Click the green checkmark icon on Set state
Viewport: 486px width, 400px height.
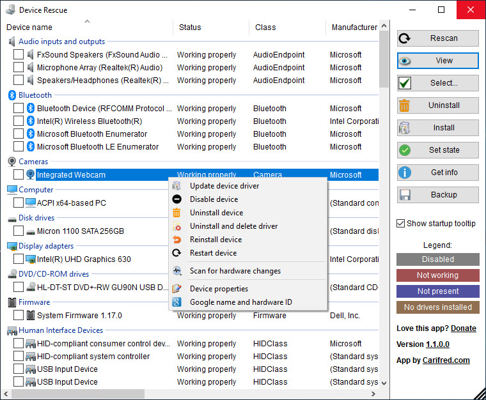click(405, 150)
